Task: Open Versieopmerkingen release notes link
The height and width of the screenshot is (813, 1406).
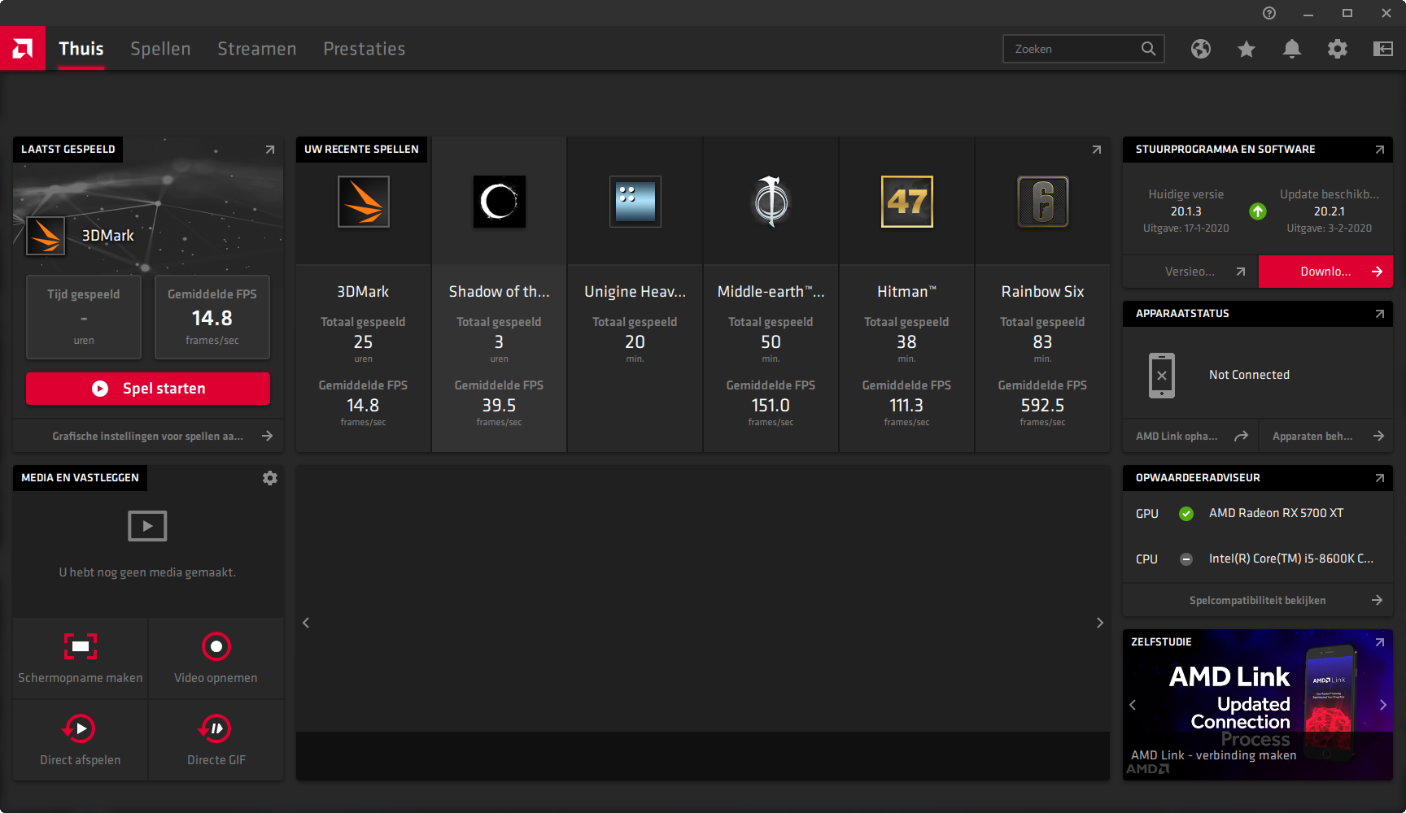Action: tap(1190, 272)
